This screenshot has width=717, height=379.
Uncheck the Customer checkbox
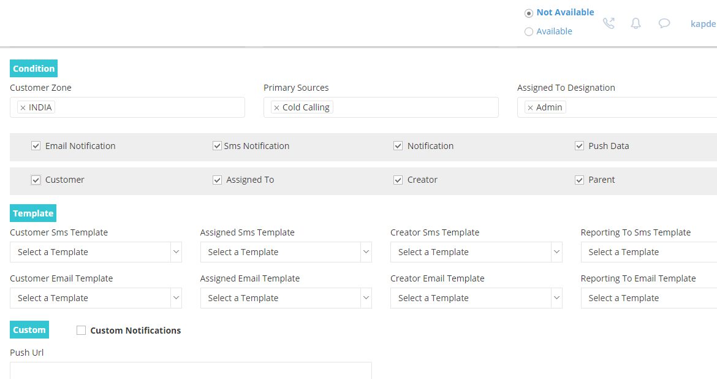(36, 180)
